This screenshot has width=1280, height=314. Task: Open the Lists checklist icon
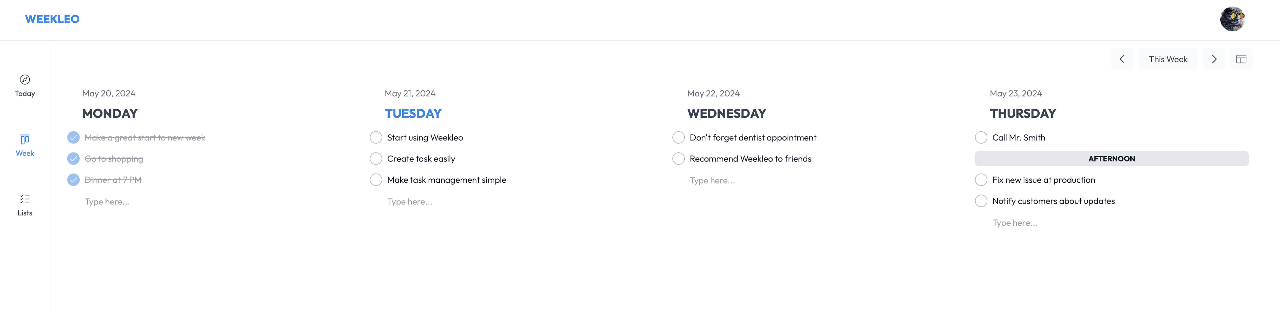[x=25, y=199]
